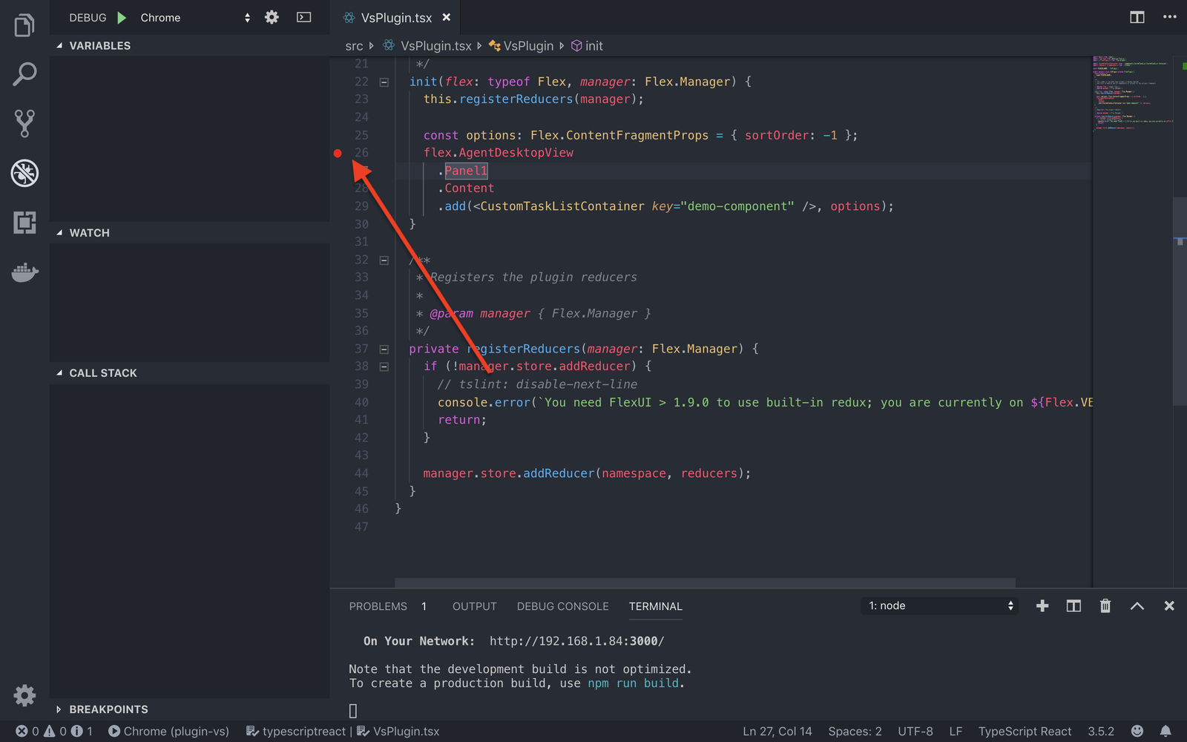Switch to the PROBLEMS tab
The image size is (1187, 742).
(378, 606)
